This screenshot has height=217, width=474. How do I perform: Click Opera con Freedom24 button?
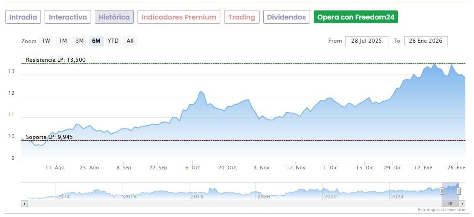click(356, 17)
